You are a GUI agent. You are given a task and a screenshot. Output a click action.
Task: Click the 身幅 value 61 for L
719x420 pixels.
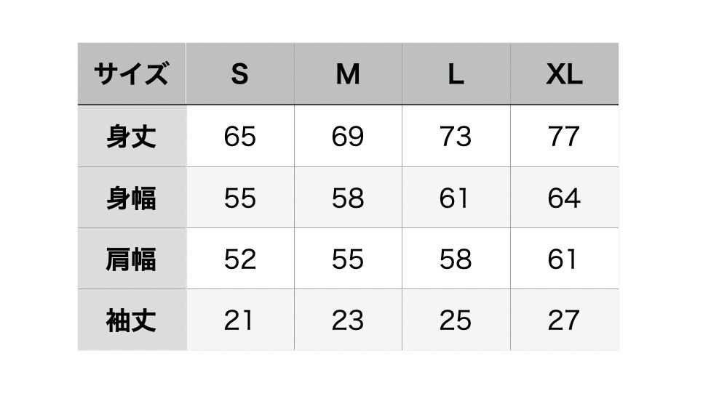(x=456, y=198)
